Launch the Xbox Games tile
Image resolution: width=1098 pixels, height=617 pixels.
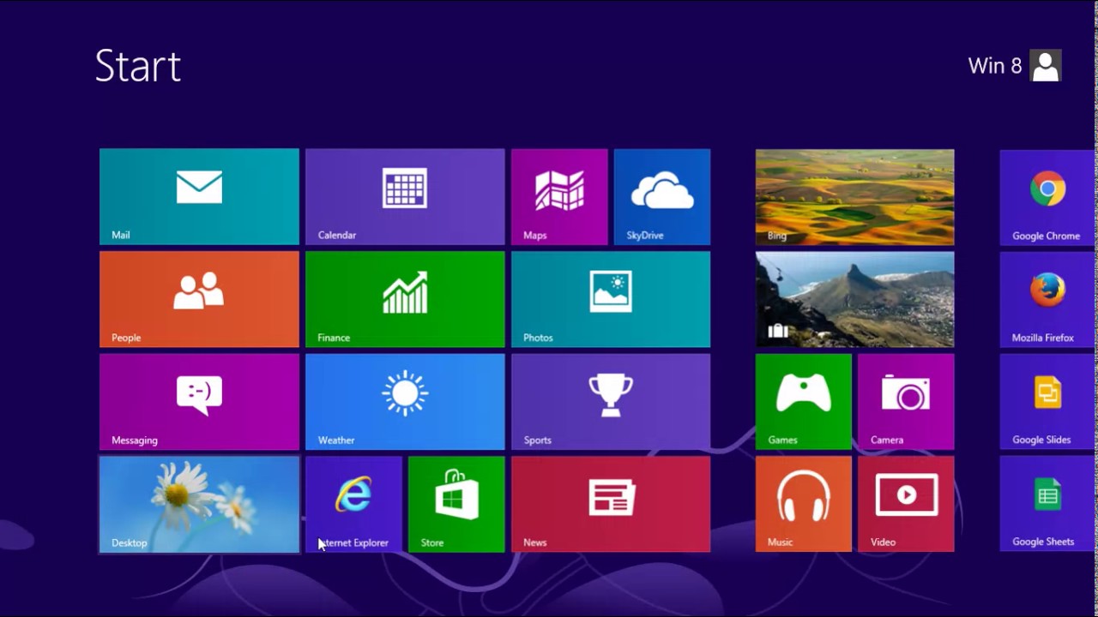coord(804,402)
